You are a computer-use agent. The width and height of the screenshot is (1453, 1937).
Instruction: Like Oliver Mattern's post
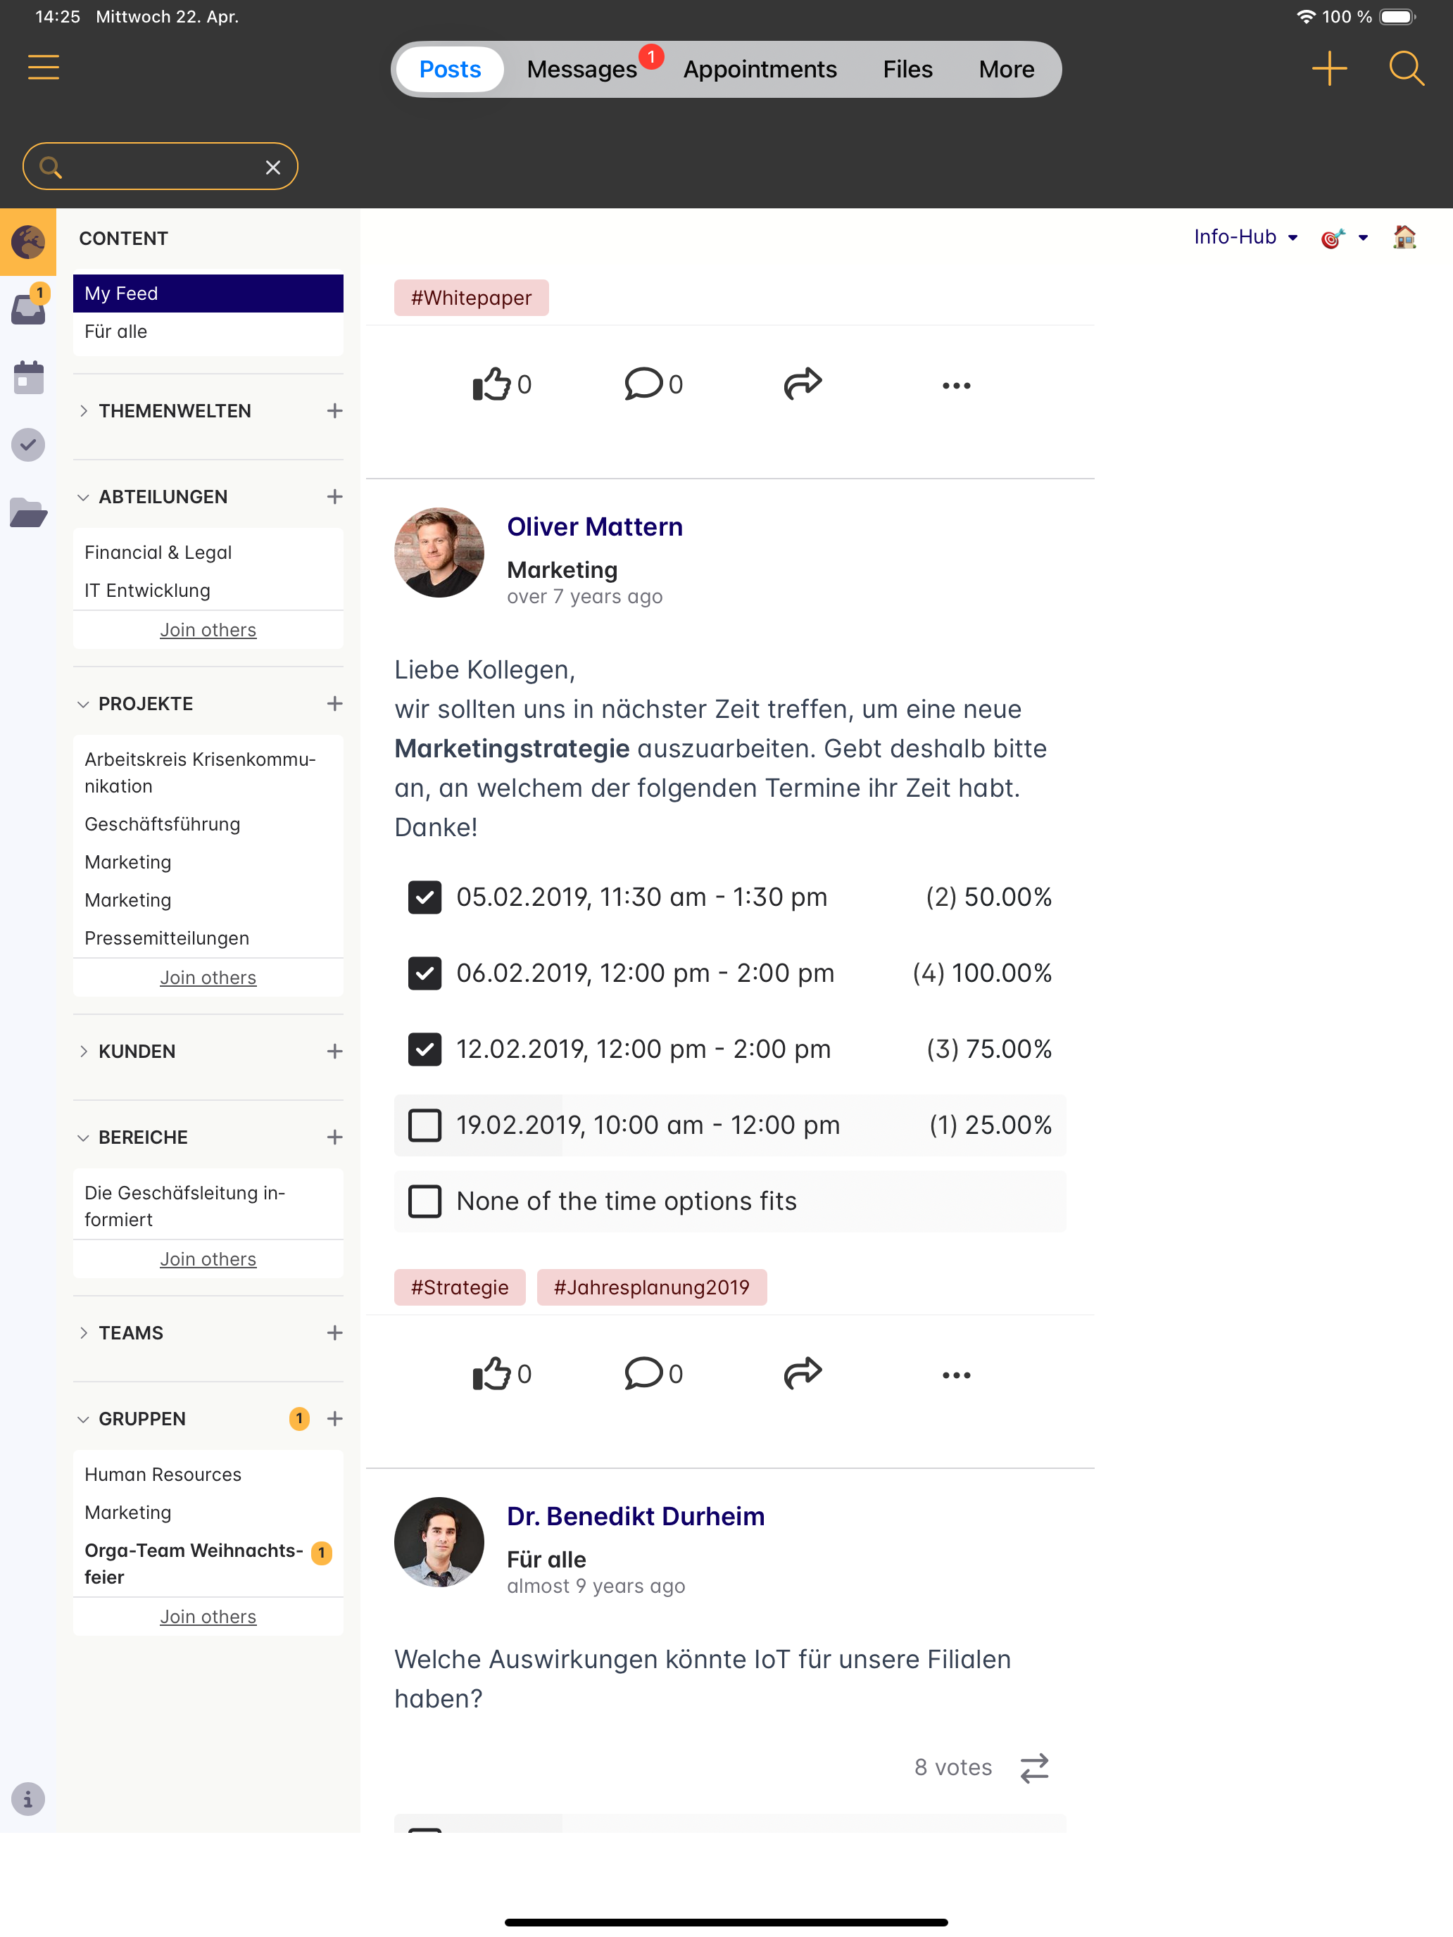pyautogui.click(x=502, y=1374)
